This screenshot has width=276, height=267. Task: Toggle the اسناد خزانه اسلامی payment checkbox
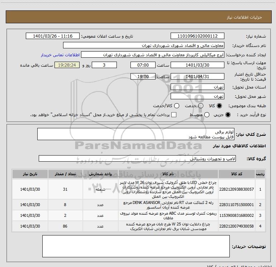coord(174,115)
